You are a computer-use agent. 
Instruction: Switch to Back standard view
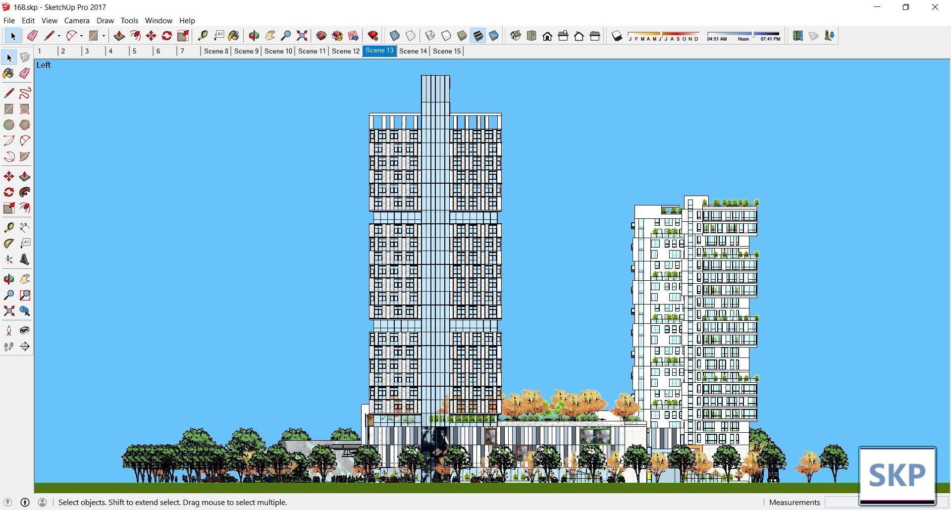(579, 36)
